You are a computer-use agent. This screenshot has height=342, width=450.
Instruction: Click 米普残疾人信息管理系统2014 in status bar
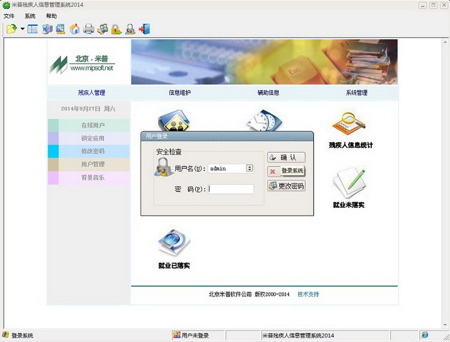tap(298, 335)
